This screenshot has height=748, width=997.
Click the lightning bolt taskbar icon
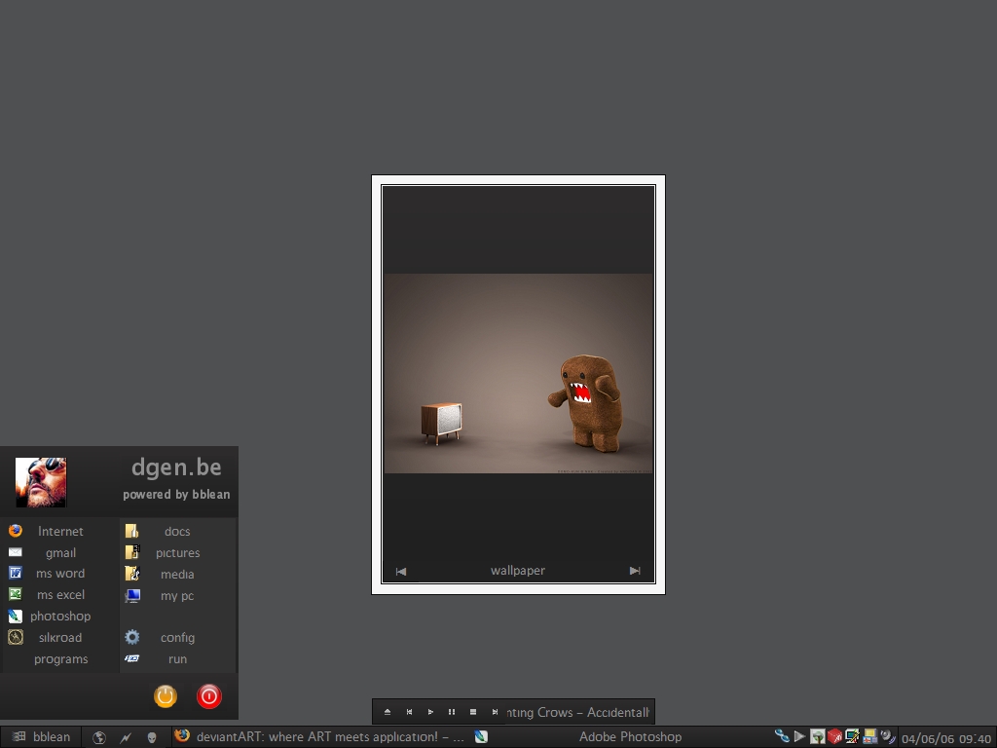(x=126, y=737)
